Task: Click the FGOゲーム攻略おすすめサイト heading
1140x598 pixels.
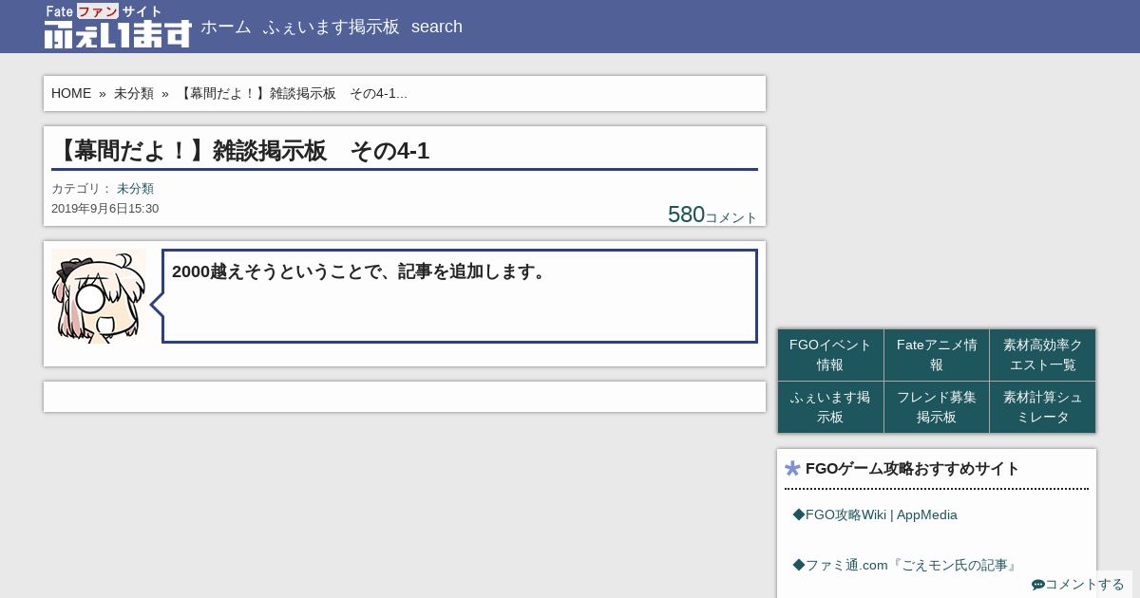Action: click(x=912, y=468)
